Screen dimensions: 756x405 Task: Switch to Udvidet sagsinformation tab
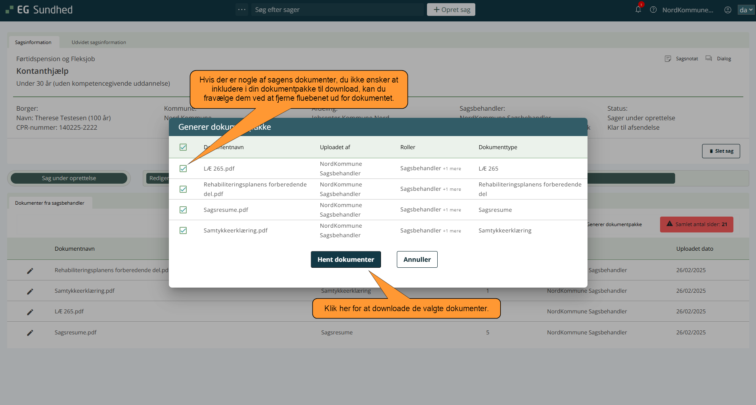99,42
